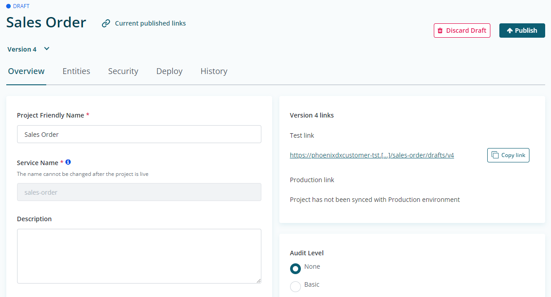
Task: Click the blue DRAFT status dot
Action: [9, 6]
